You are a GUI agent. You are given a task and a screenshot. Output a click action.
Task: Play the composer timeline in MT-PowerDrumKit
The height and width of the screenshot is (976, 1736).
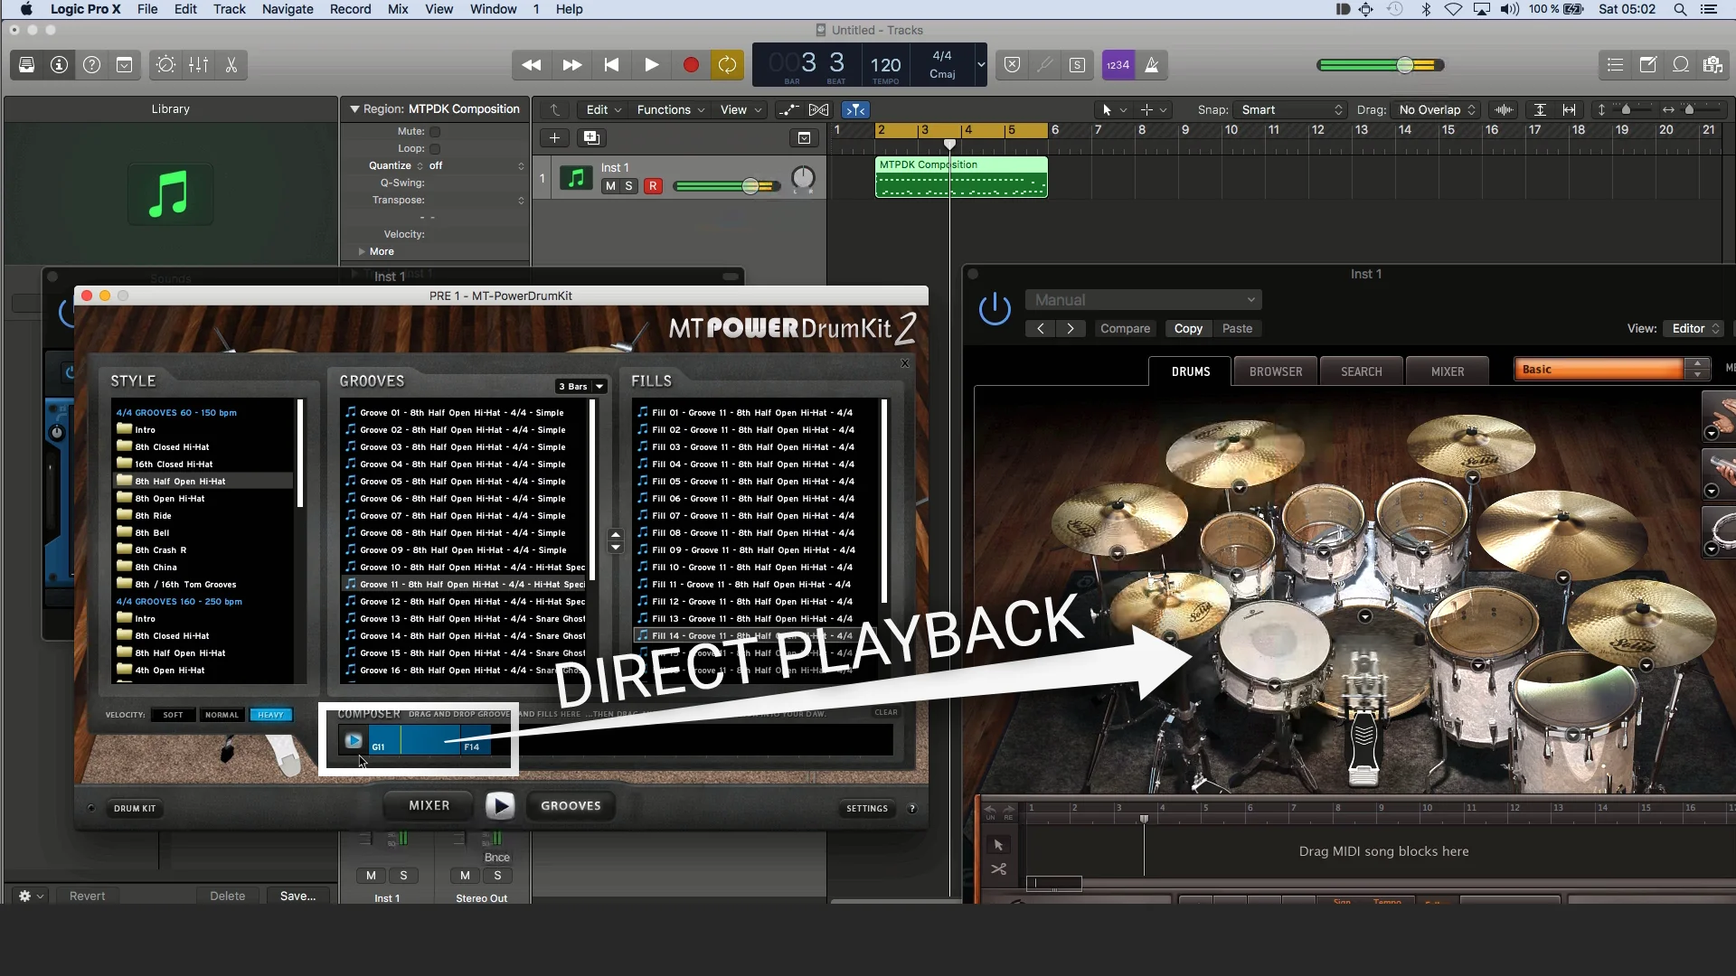pos(354,741)
